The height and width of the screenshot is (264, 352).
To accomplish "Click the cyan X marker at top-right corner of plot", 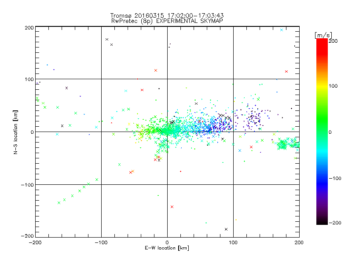I will (282, 30).
